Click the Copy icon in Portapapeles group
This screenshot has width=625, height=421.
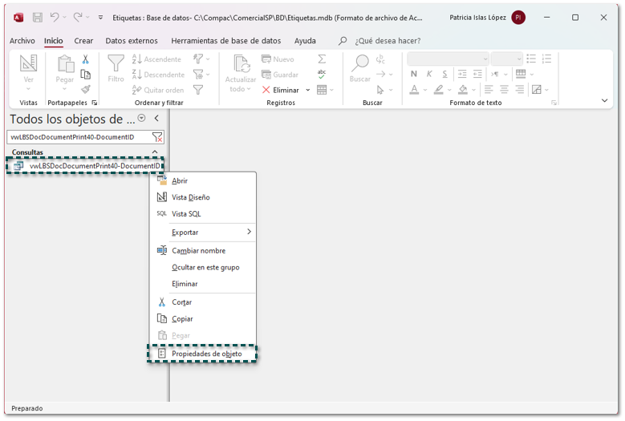tap(85, 75)
